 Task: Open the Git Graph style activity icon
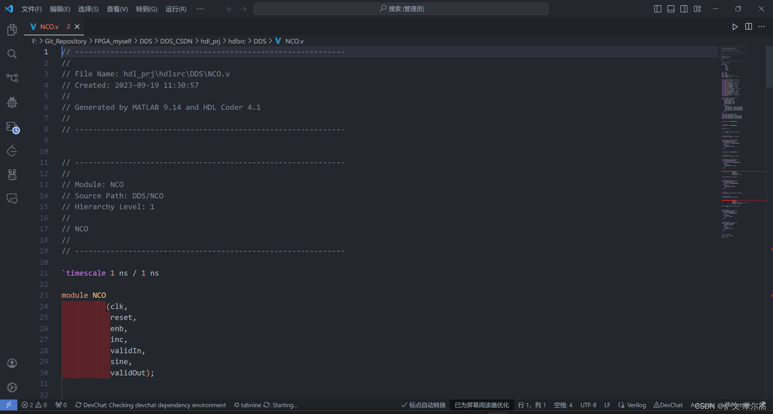(12, 151)
